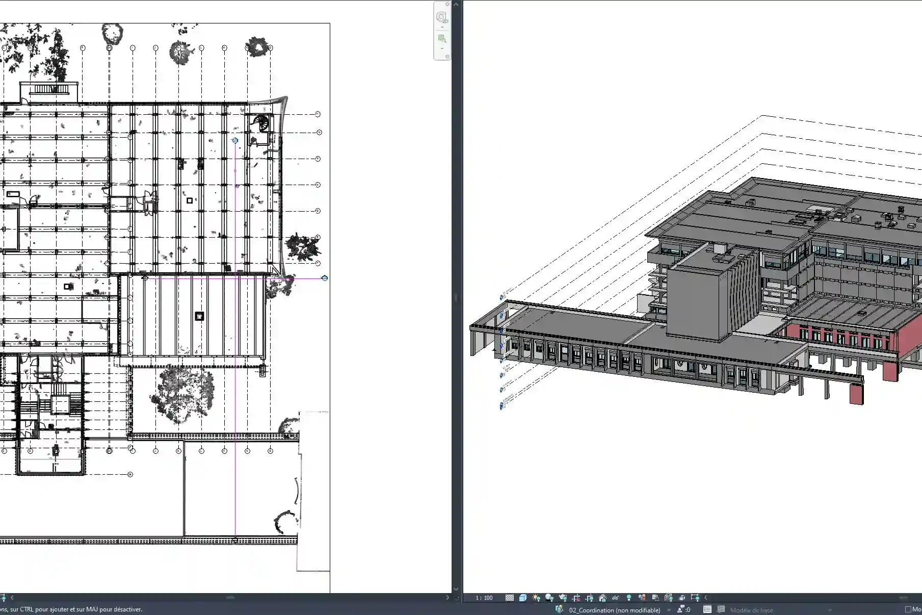Expand the zoom options dropdown arrow

442,49
